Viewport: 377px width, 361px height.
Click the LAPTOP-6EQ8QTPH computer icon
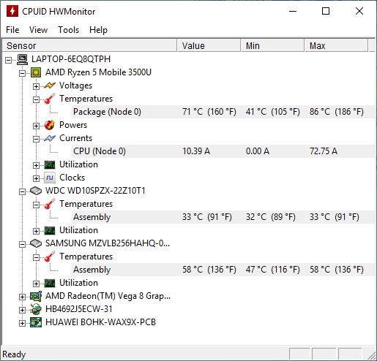(22, 59)
